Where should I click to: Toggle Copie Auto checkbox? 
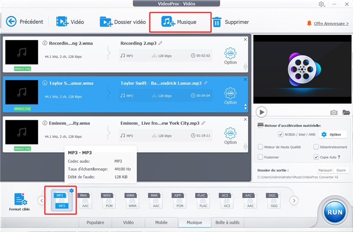[316, 157]
